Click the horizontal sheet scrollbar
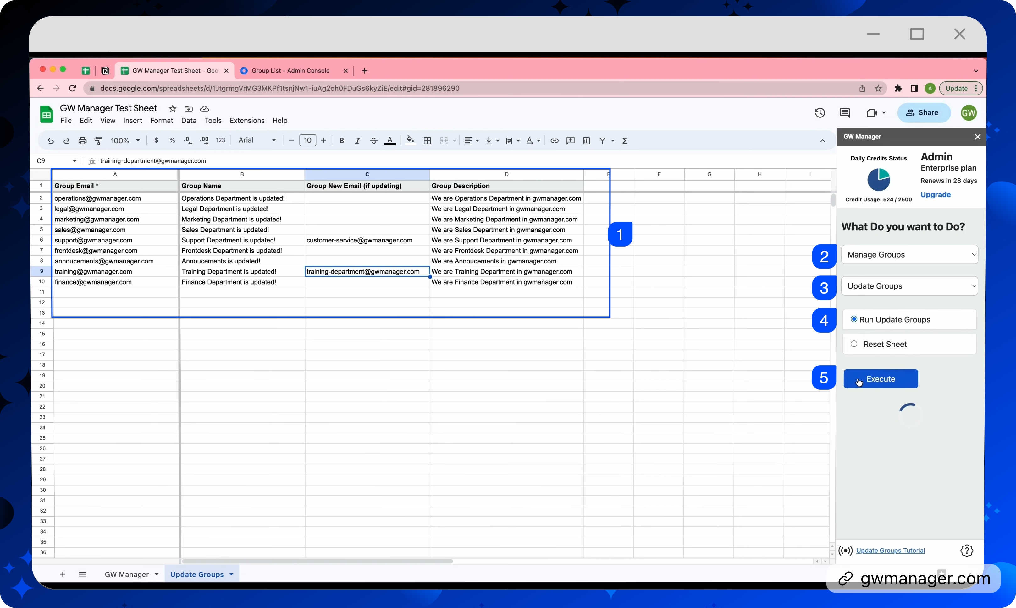Image resolution: width=1016 pixels, height=608 pixels. (x=317, y=561)
